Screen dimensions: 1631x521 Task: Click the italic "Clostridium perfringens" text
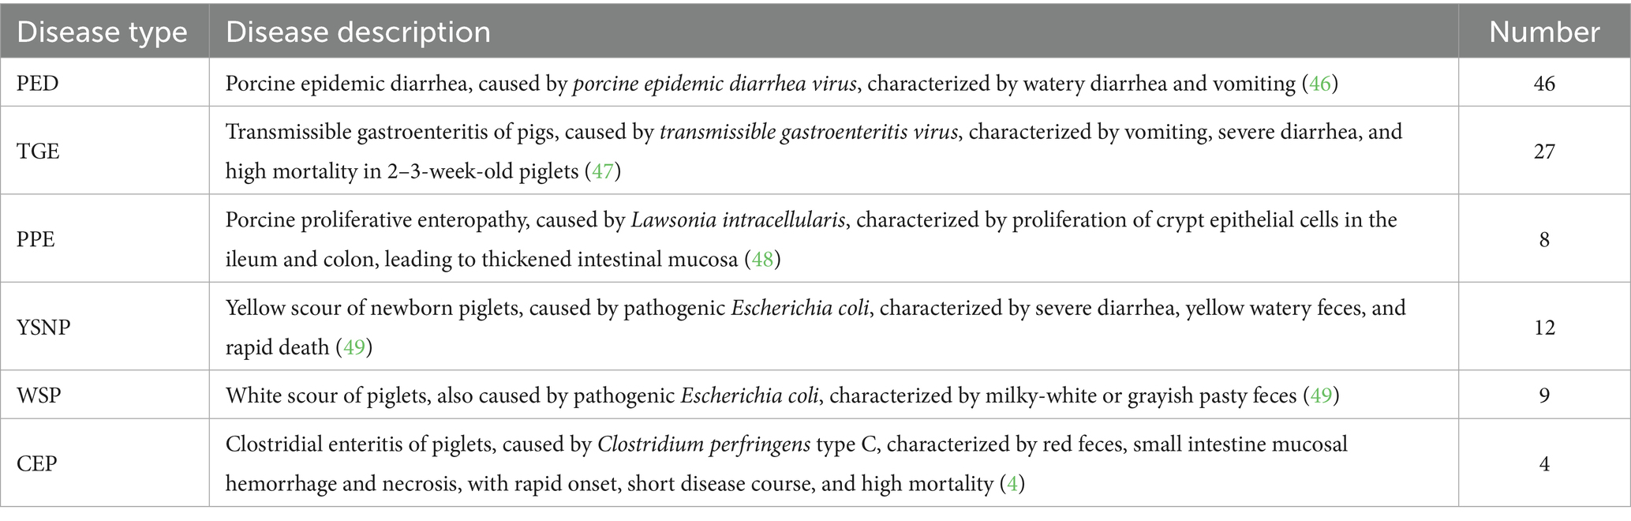[x=703, y=444]
